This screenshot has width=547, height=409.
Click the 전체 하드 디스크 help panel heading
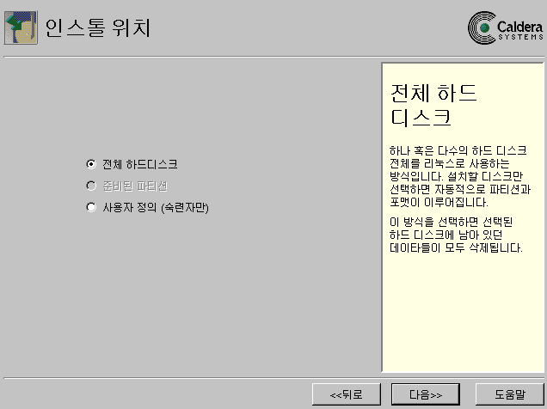click(433, 105)
